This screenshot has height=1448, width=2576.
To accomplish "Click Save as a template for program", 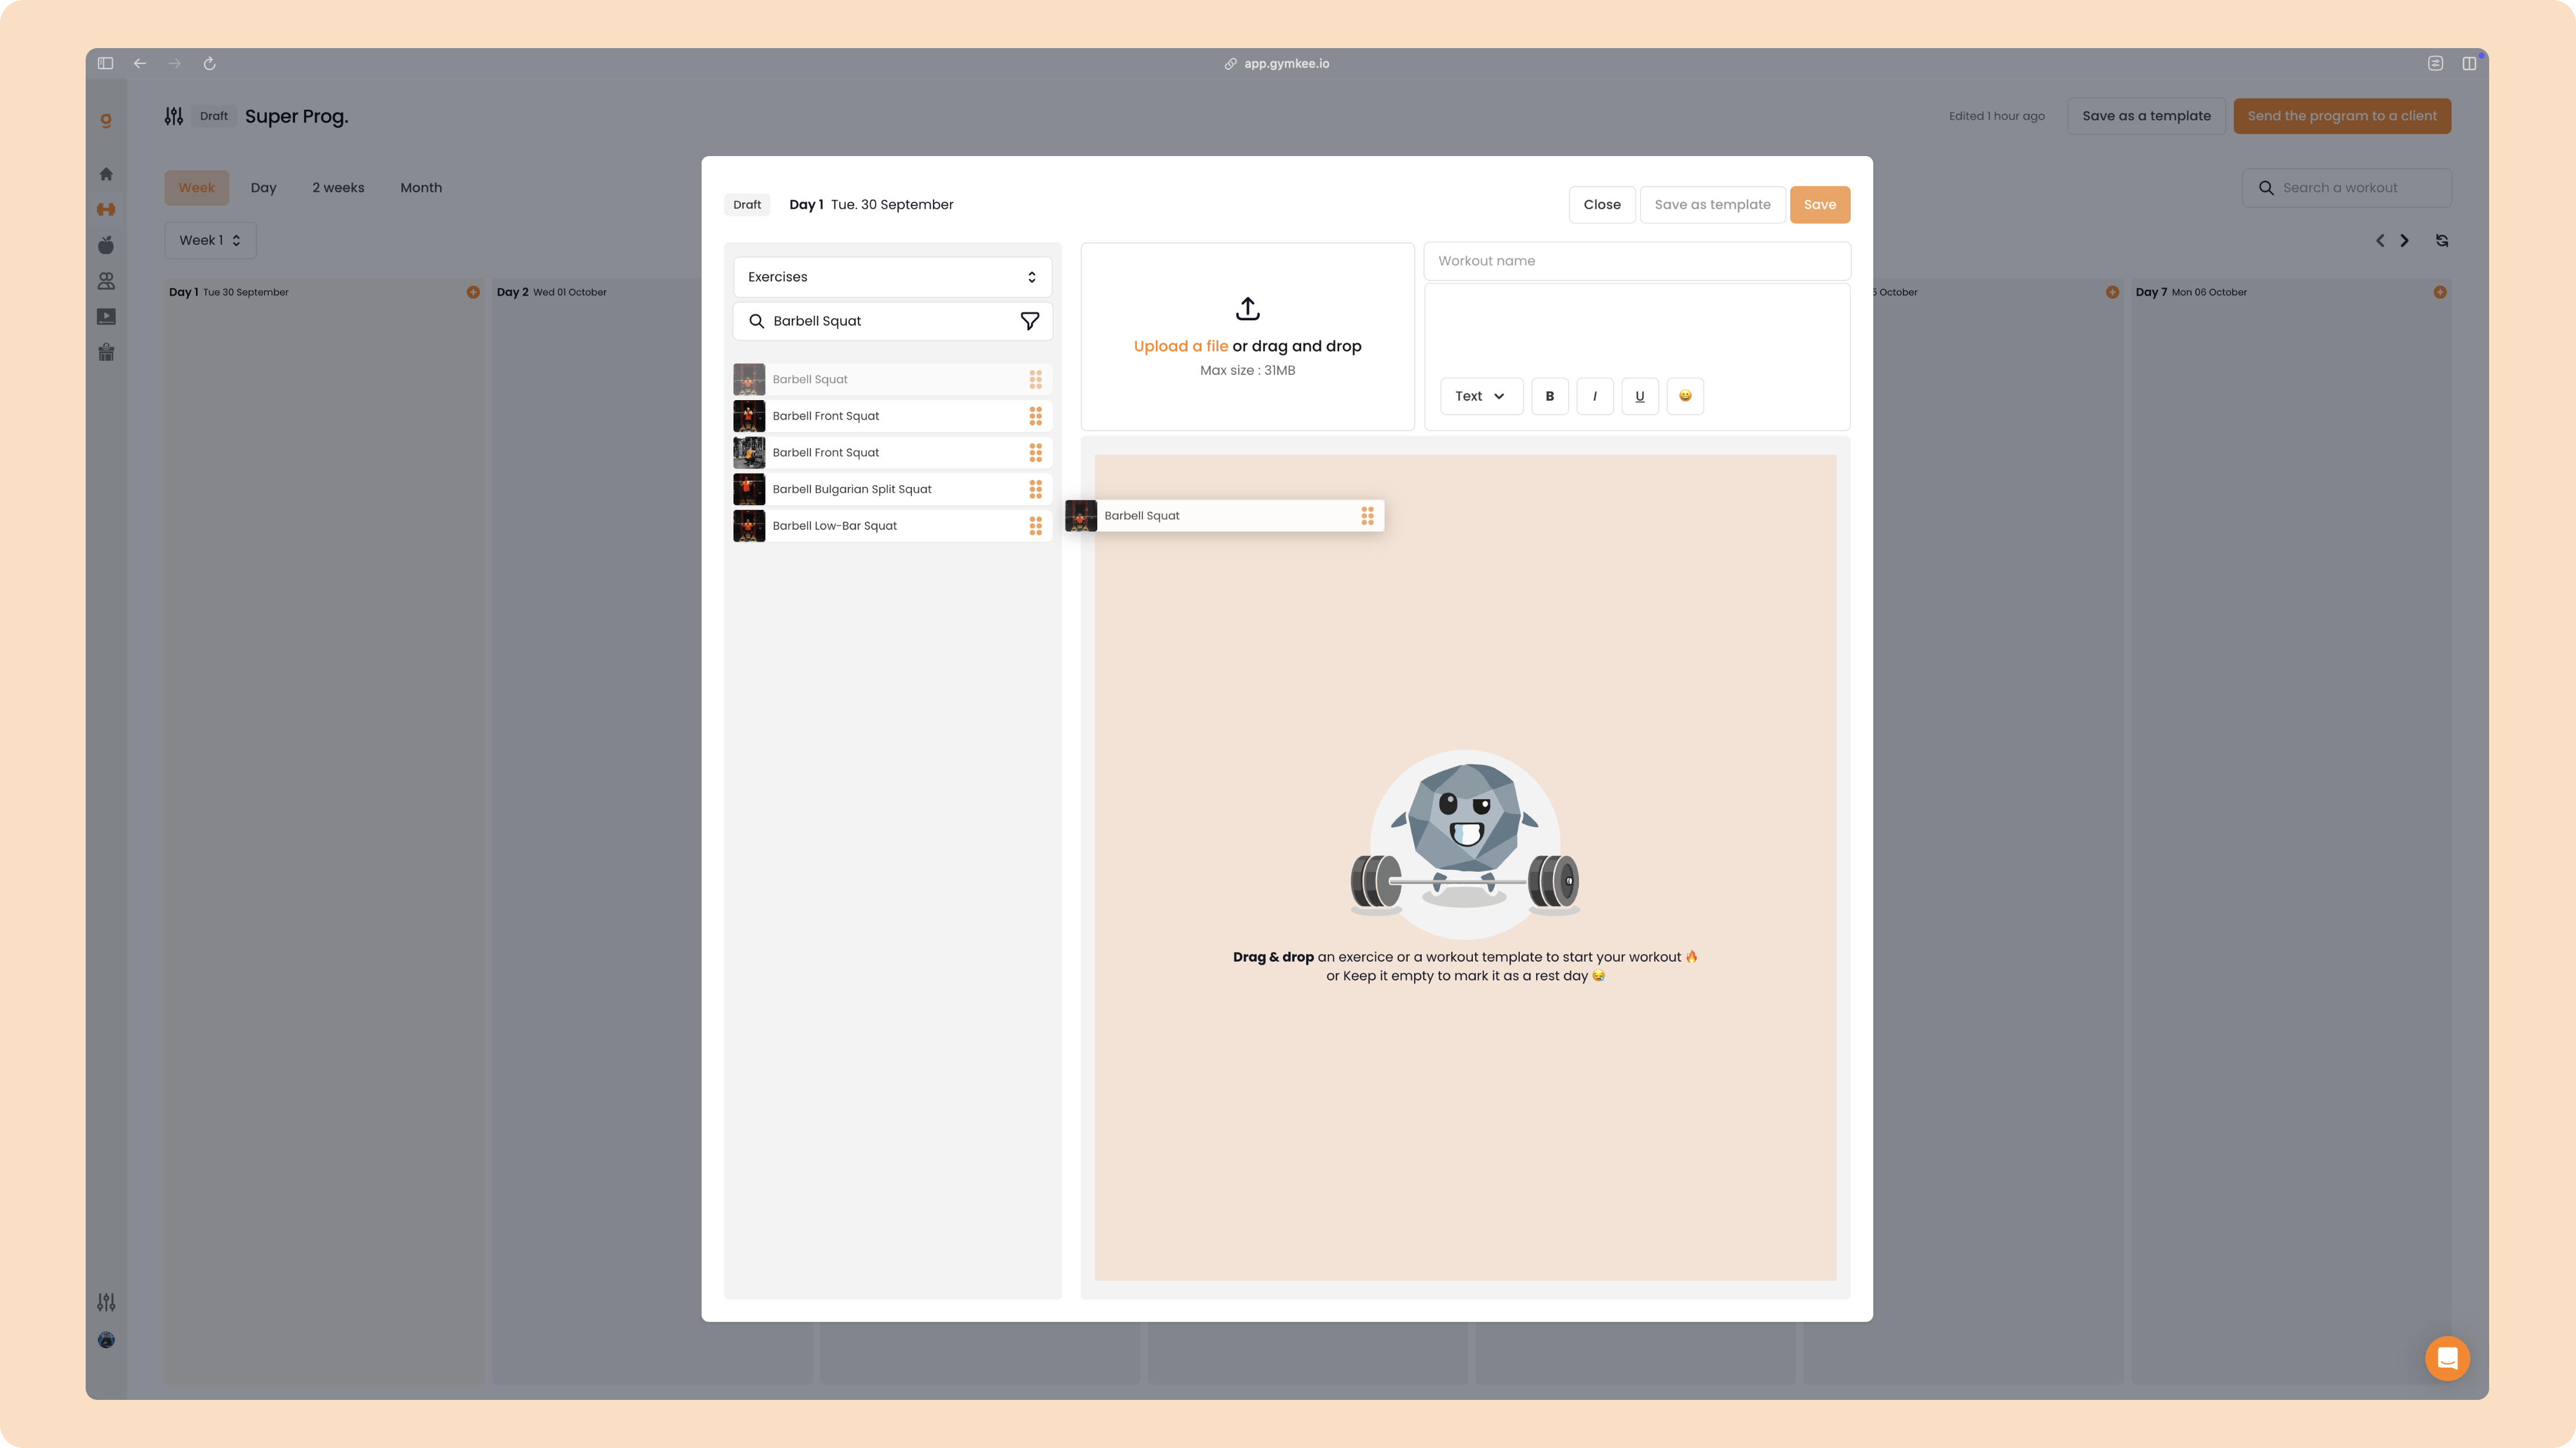I will (2146, 116).
